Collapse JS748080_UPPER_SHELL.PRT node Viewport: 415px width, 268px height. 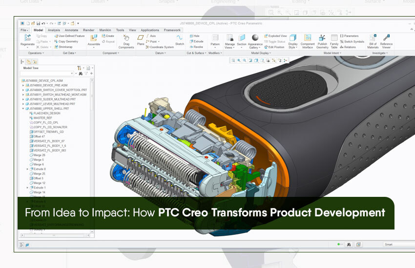(23, 109)
